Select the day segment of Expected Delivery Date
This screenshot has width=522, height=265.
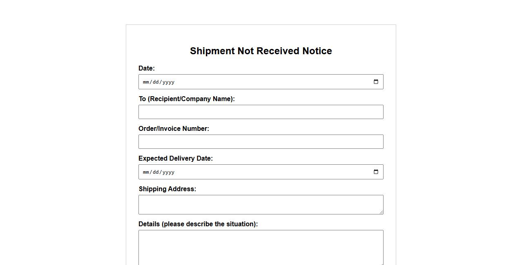(x=155, y=172)
